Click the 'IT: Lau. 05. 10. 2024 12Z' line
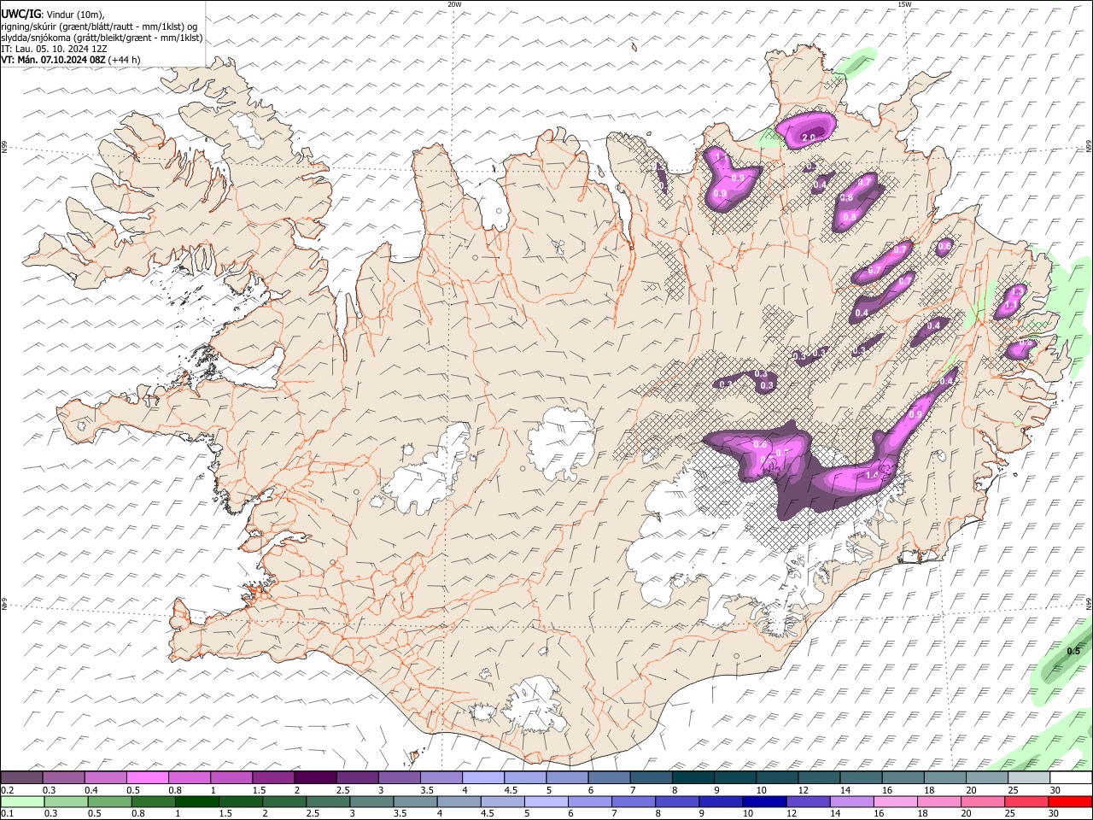 (54, 49)
